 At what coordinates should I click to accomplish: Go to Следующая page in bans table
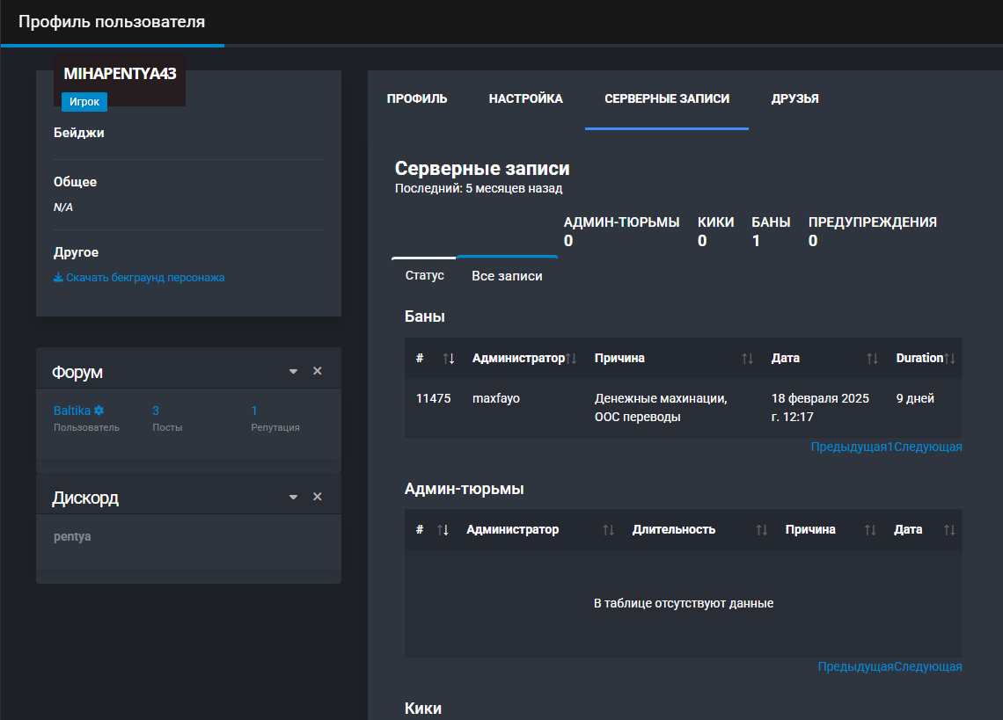pyautogui.click(x=927, y=447)
